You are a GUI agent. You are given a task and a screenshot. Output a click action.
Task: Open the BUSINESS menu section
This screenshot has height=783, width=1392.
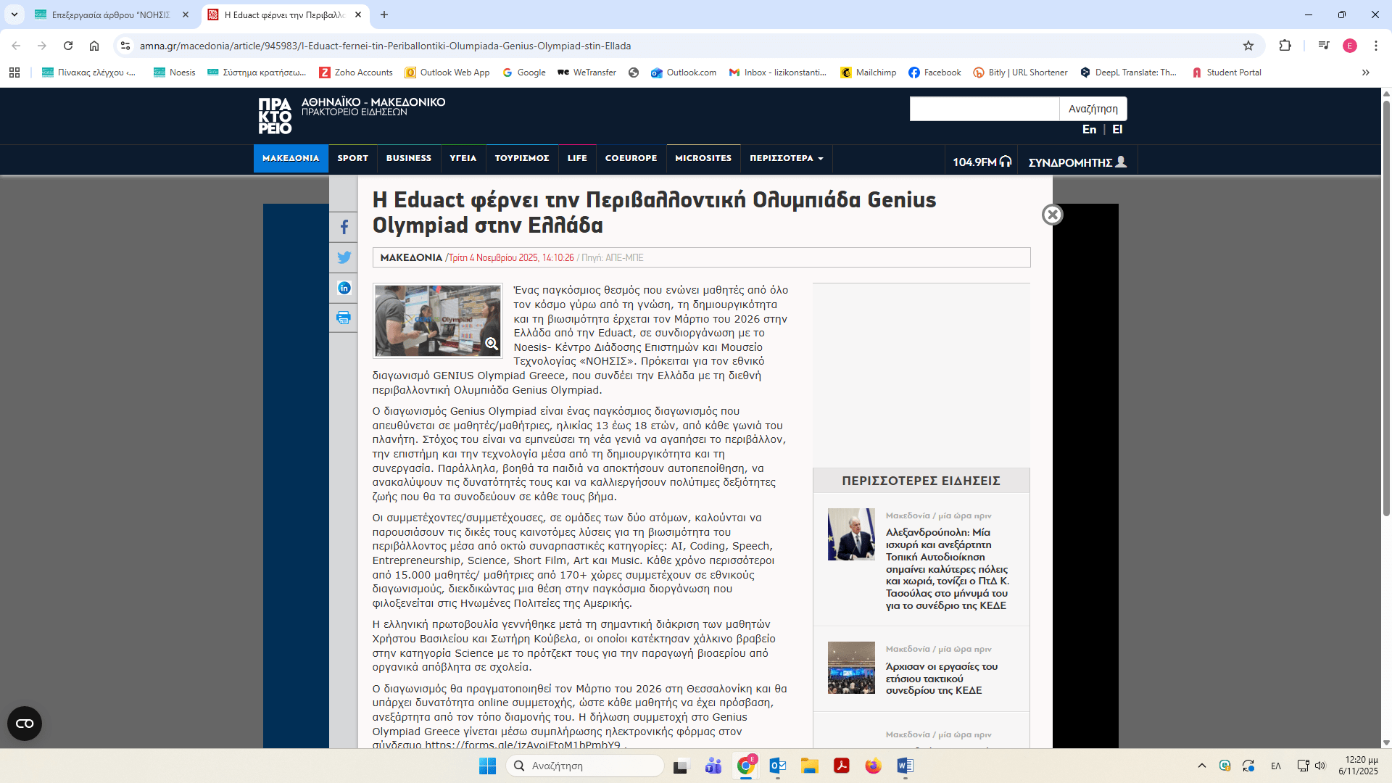click(x=408, y=158)
